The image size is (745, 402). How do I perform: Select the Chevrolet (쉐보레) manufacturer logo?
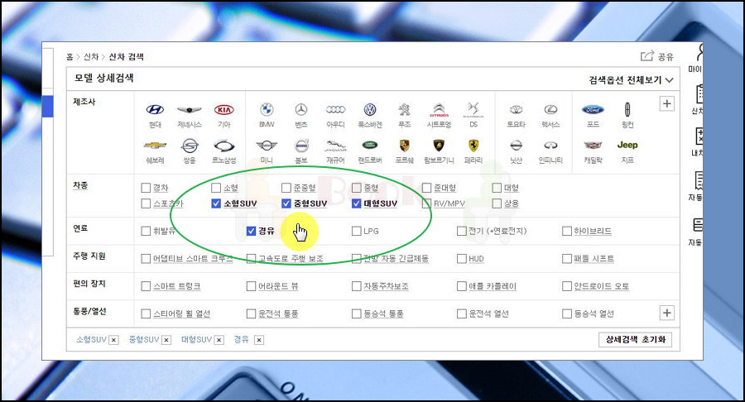155,146
